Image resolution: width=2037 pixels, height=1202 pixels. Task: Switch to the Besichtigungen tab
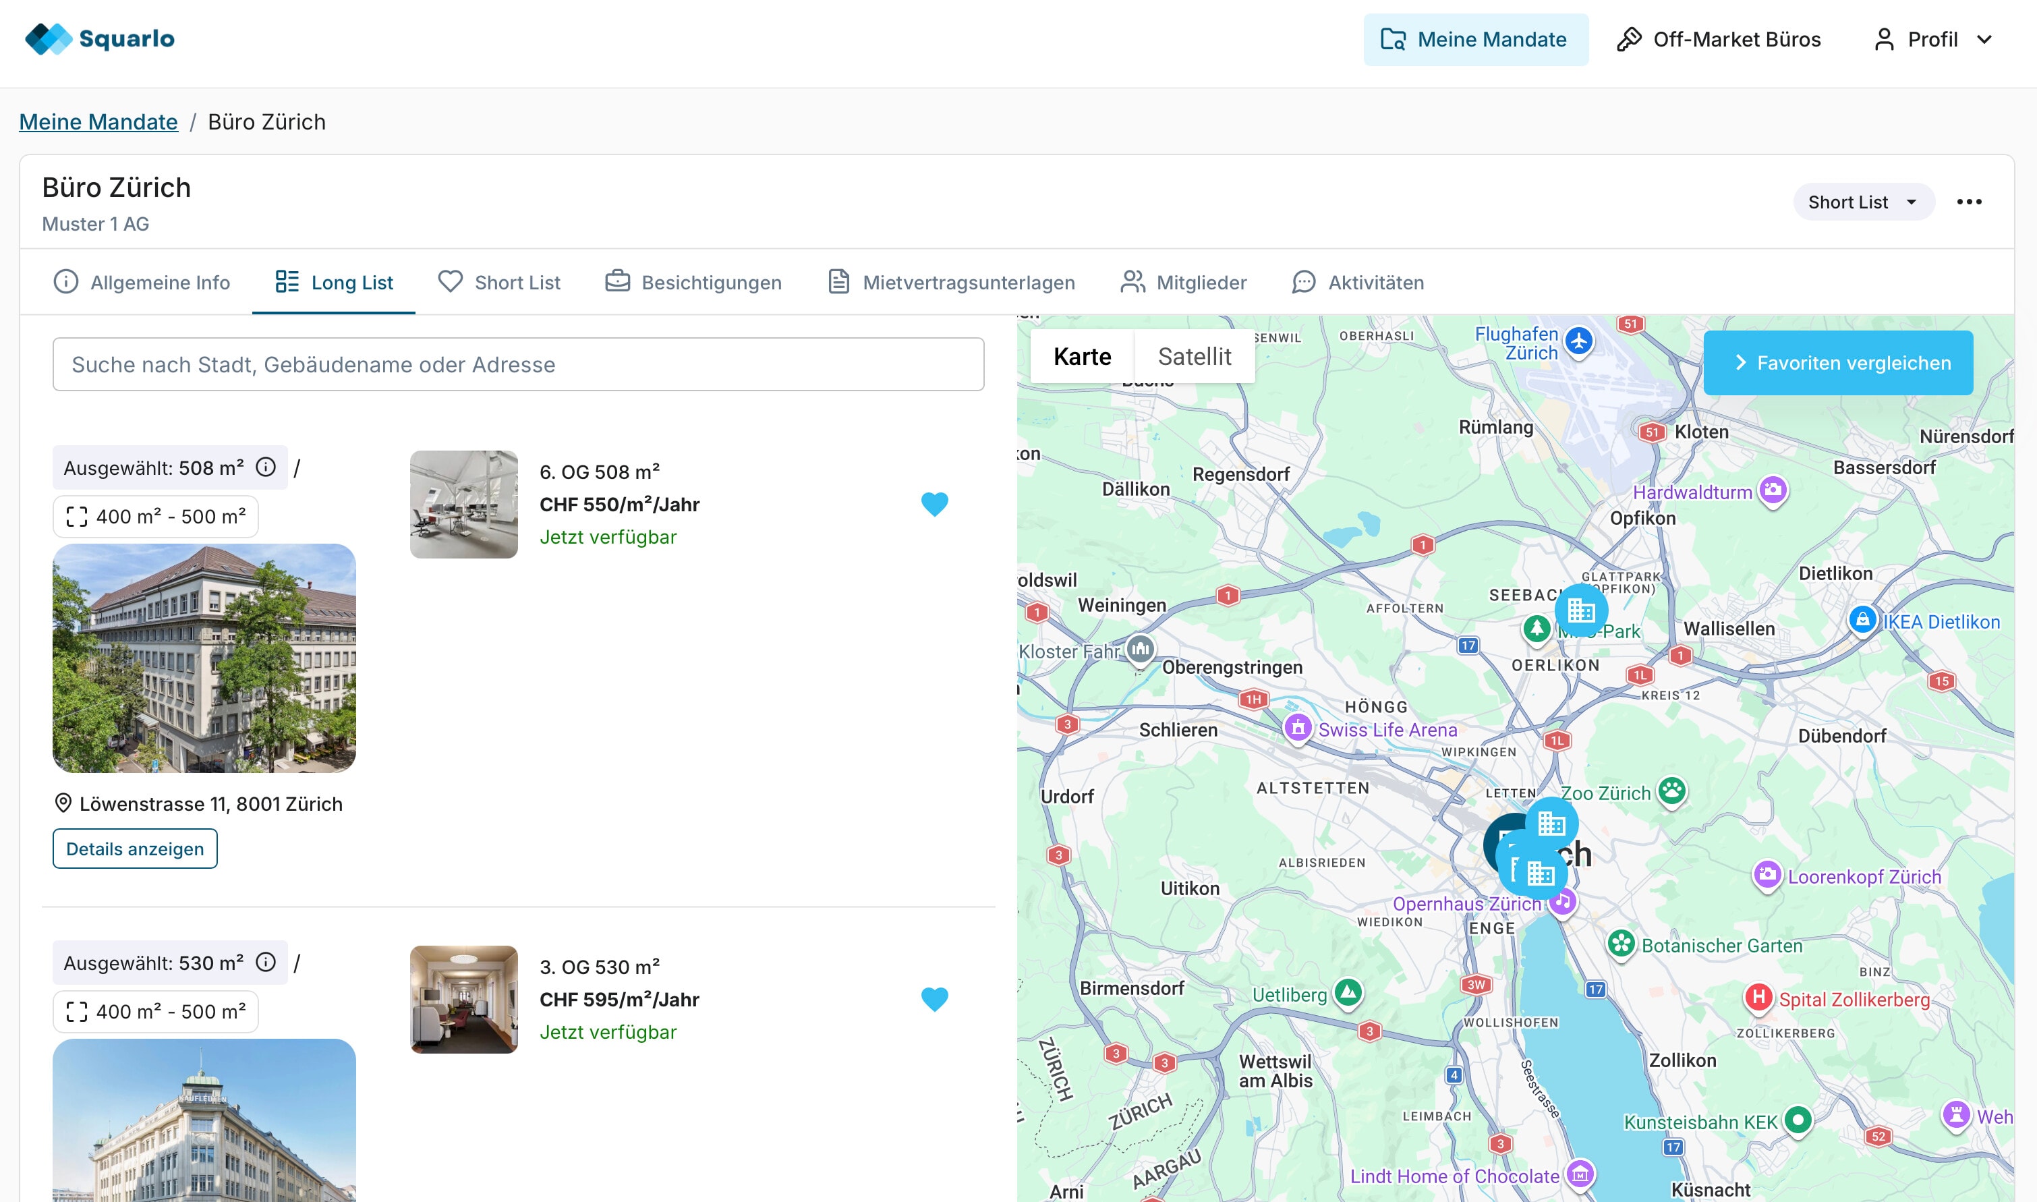693,282
